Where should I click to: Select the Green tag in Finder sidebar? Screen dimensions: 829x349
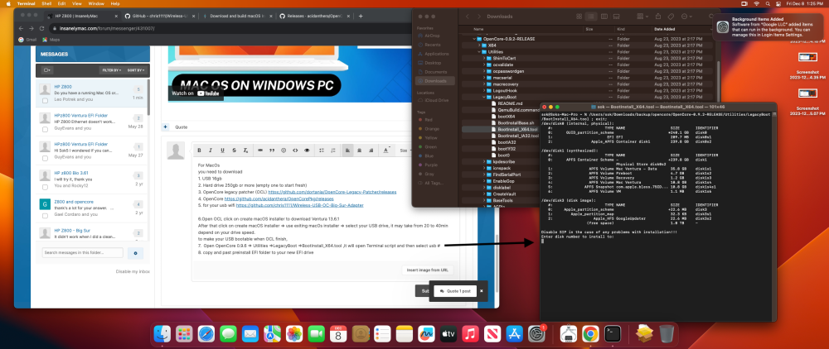[x=429, y=146]
